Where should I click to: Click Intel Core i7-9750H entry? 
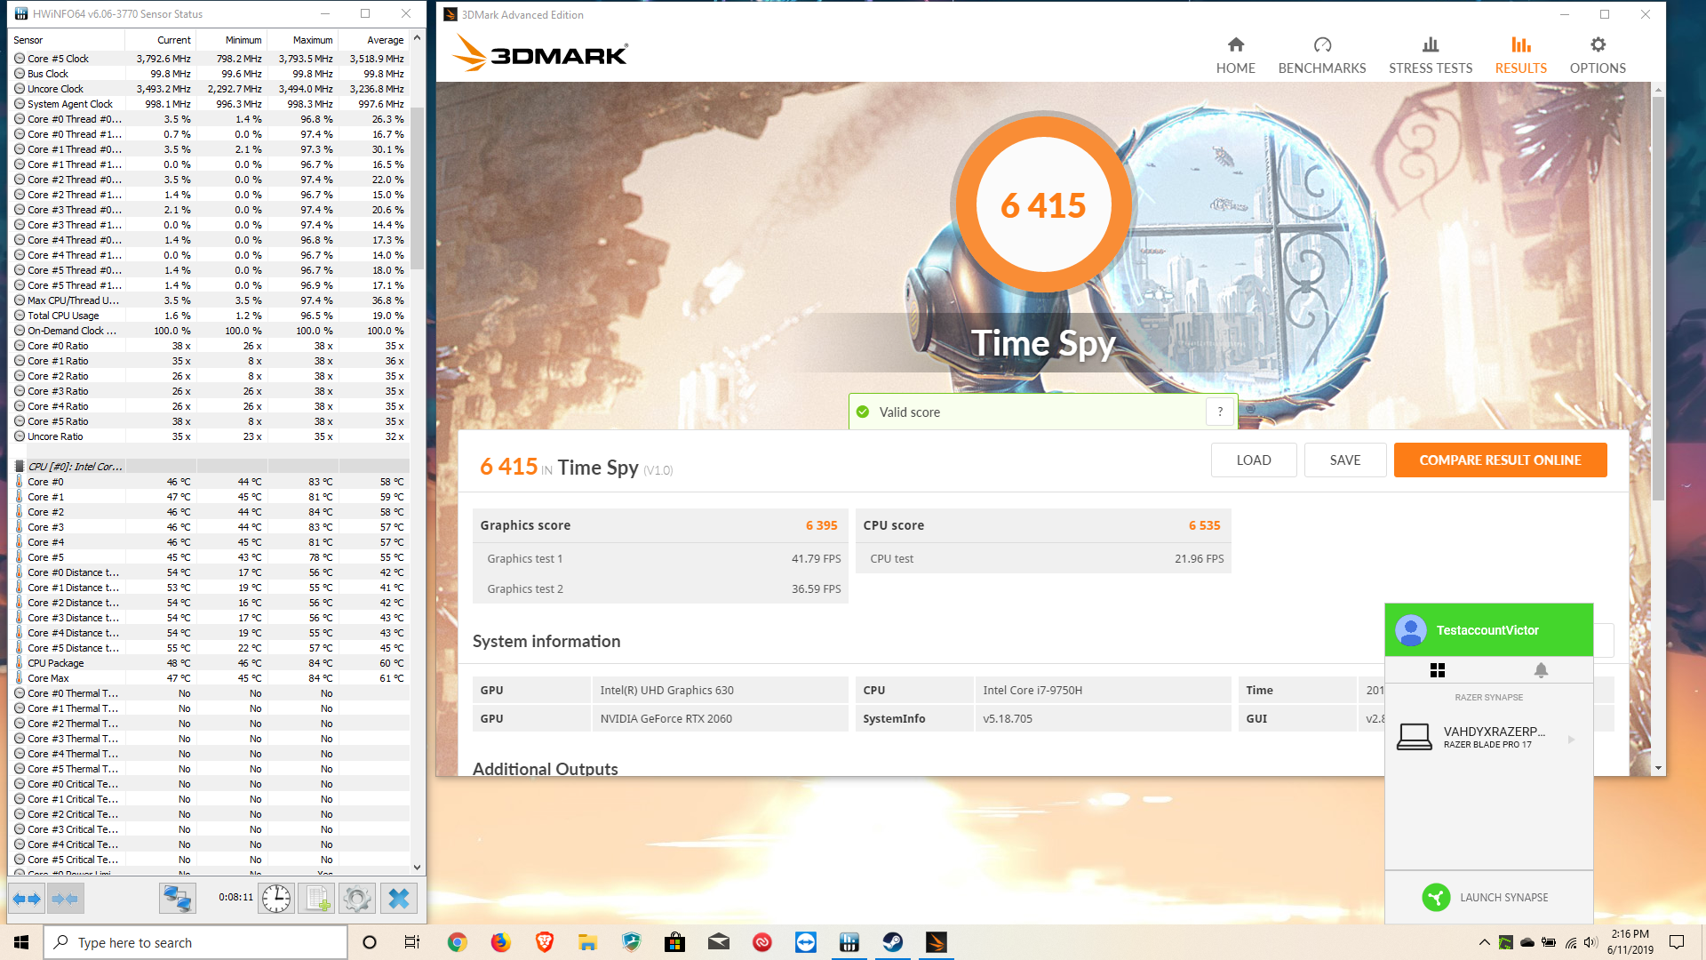click(x=1032, y=690)
